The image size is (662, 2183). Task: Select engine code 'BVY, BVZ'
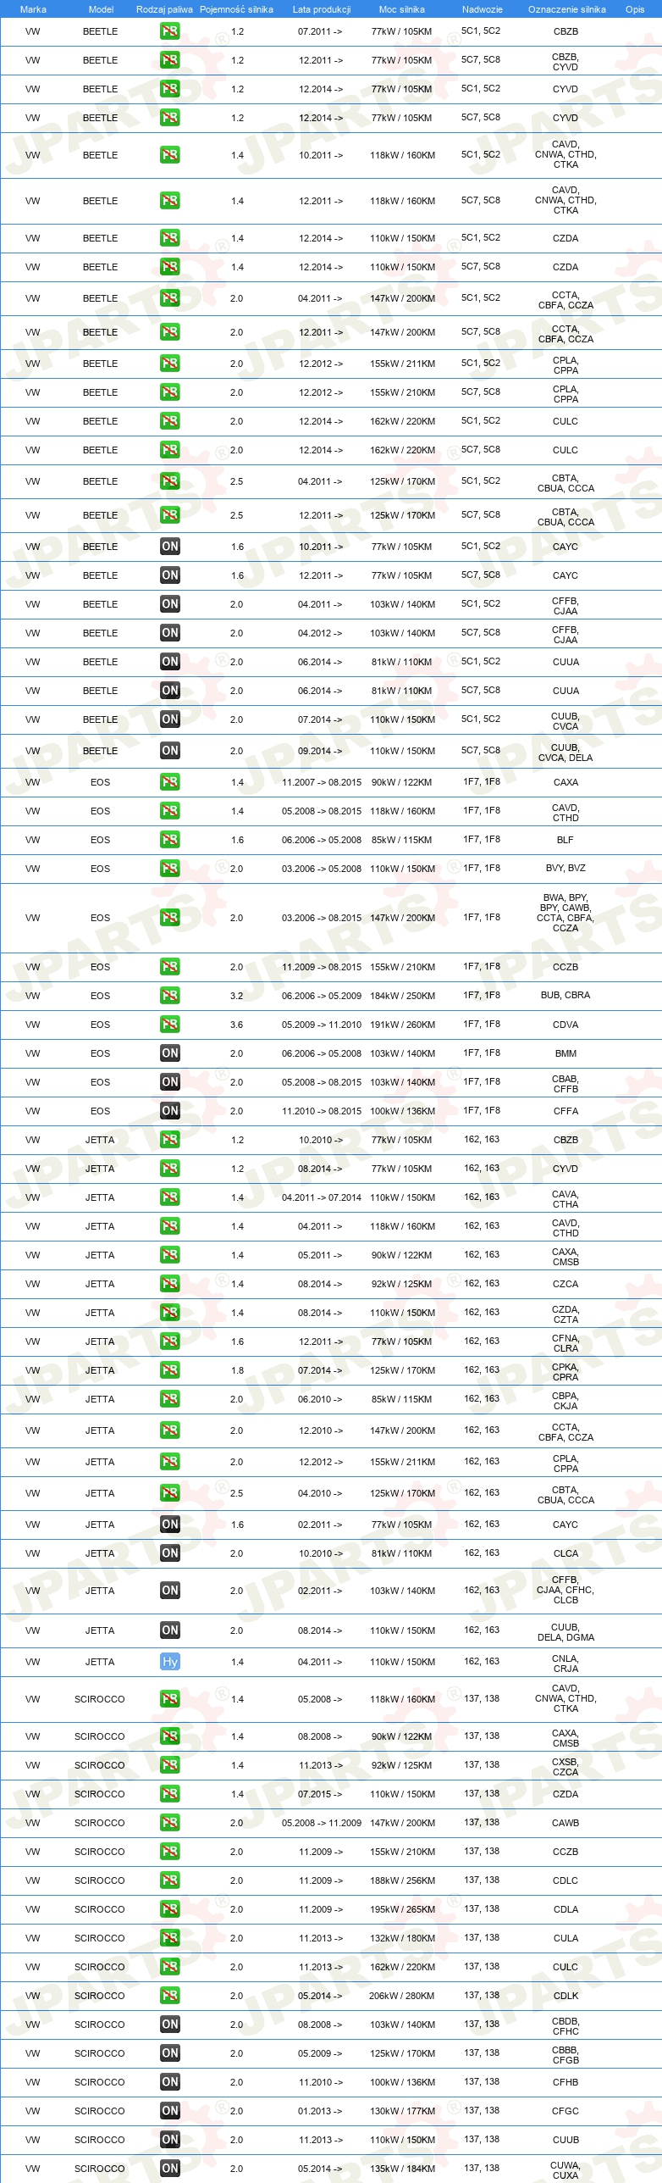click(565, 869)
